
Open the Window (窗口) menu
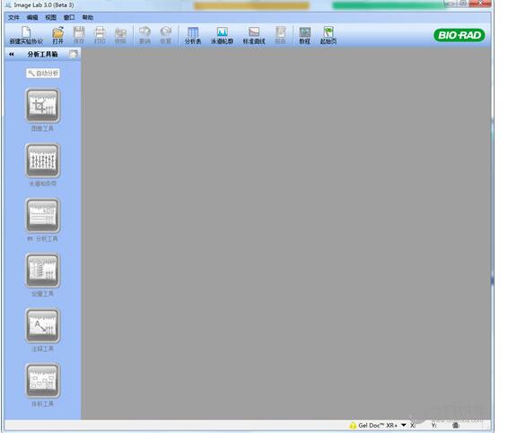(69, 17)
